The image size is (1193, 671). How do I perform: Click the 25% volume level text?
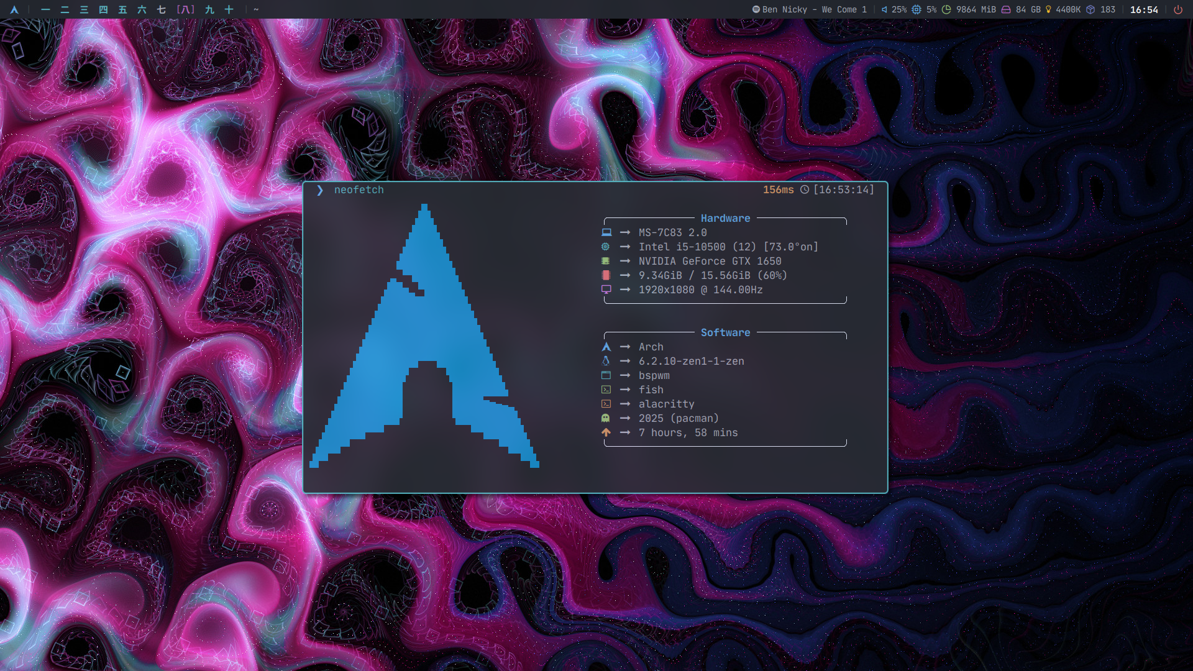coord(898,9)
